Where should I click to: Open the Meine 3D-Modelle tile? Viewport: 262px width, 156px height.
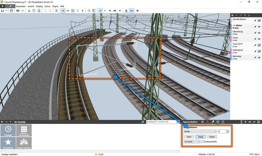(24, 130)
